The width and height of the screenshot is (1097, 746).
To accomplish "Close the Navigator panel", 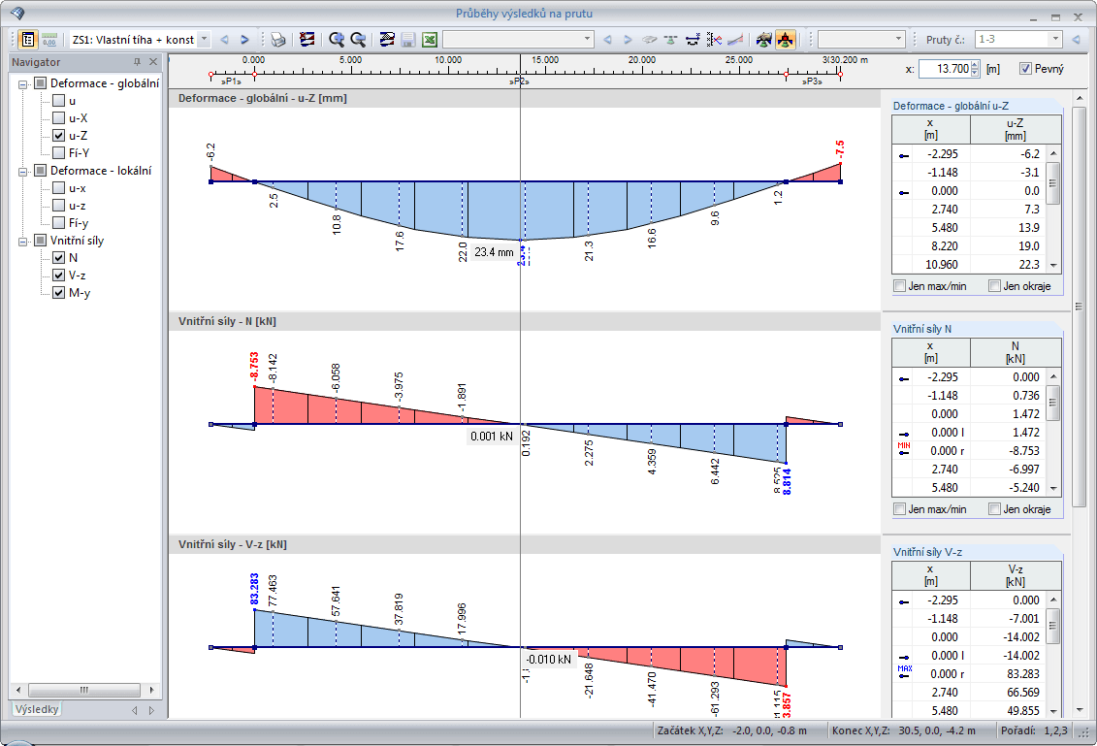I will [x=153, y=61].
